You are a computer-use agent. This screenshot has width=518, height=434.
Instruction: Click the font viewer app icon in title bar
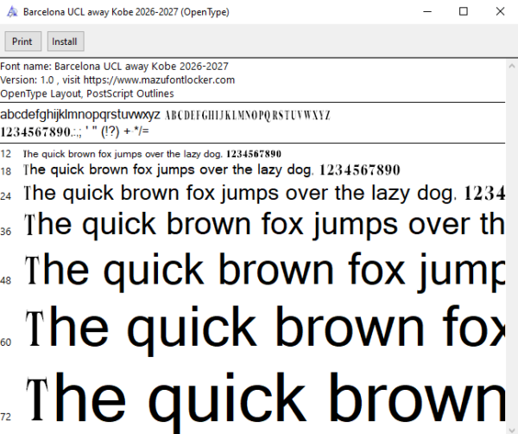point(12,12)
